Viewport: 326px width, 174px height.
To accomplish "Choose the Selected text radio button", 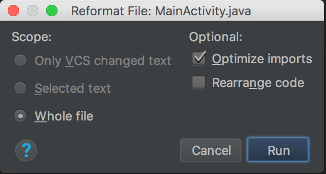I will pos(20,88).
